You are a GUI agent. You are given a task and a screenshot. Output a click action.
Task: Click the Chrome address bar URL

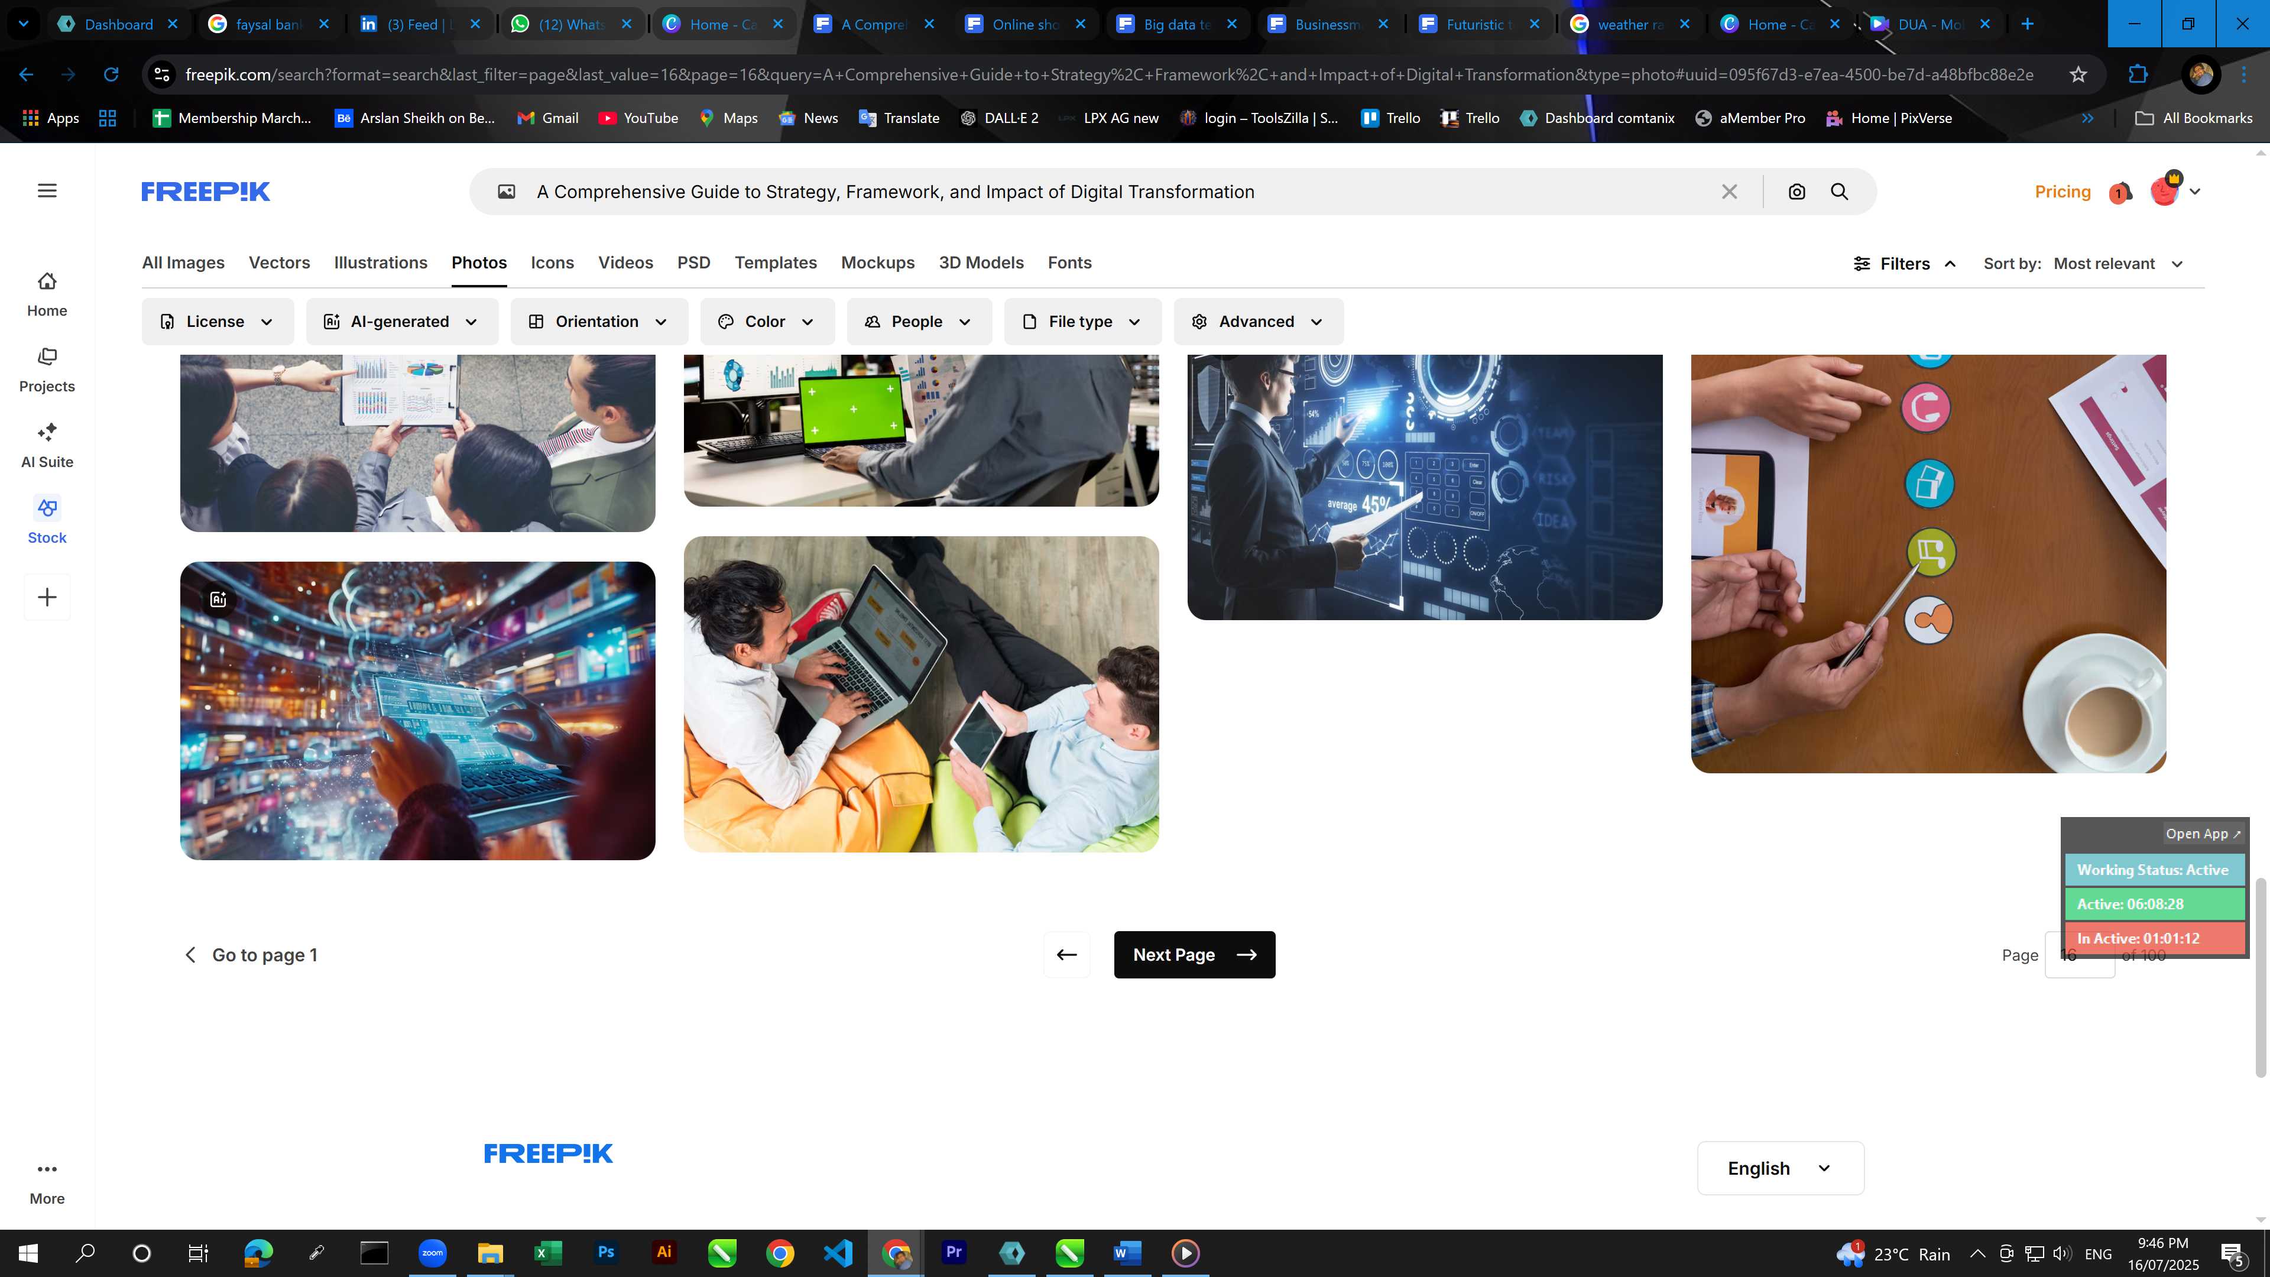point(1108,75)
